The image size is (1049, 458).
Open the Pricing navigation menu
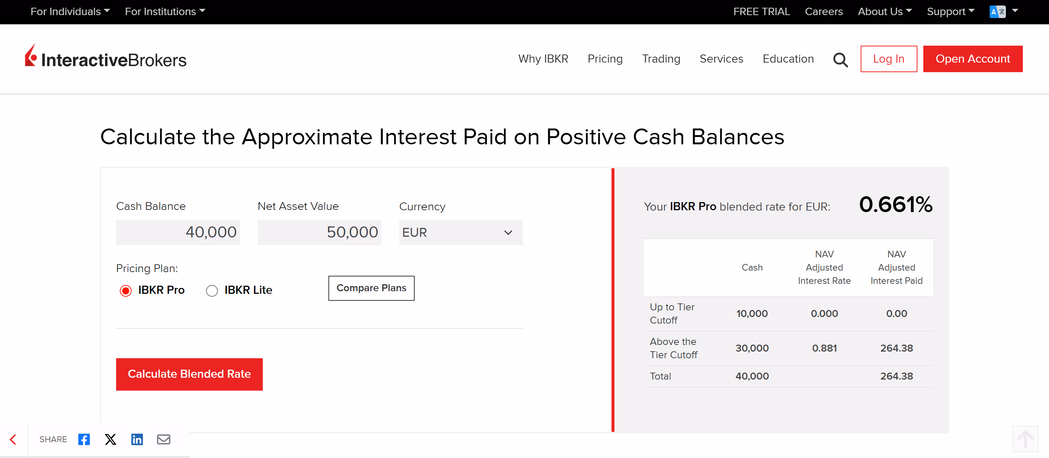[605, 59]
